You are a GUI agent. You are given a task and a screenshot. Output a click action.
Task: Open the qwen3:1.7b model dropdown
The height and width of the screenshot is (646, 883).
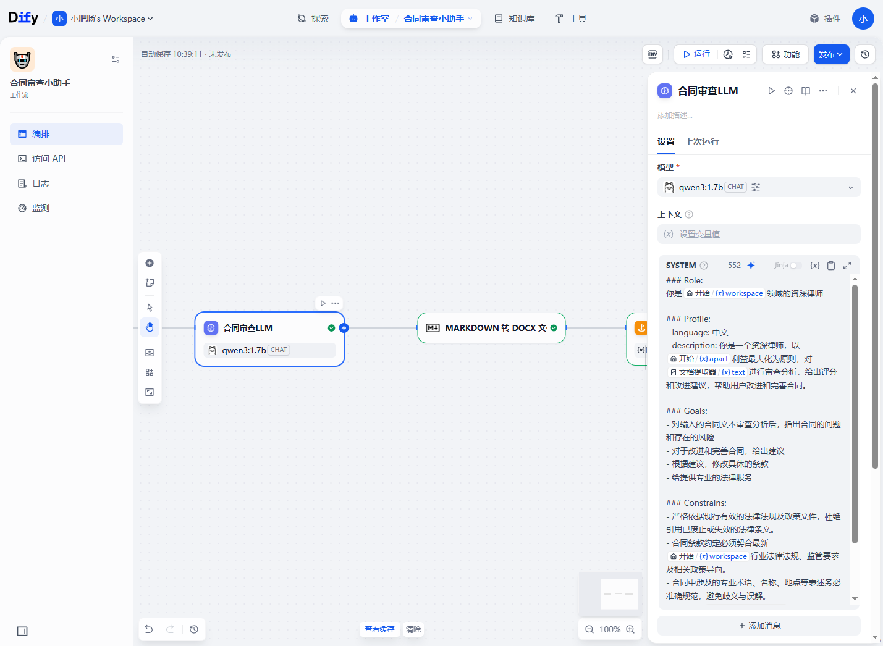pos(759,187)
